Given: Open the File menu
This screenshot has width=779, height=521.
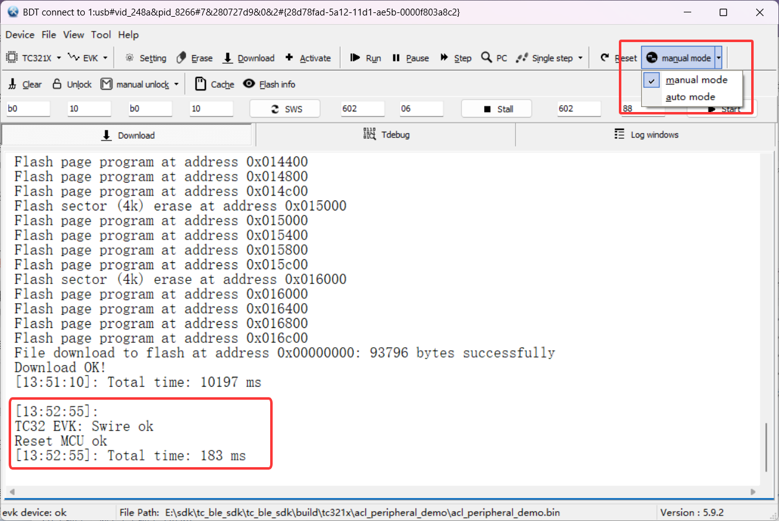Looking at the screenshot, I should click(x=49, y=35).
